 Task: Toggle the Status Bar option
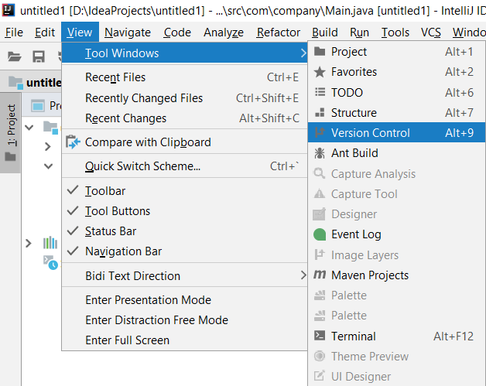[186, 231]
